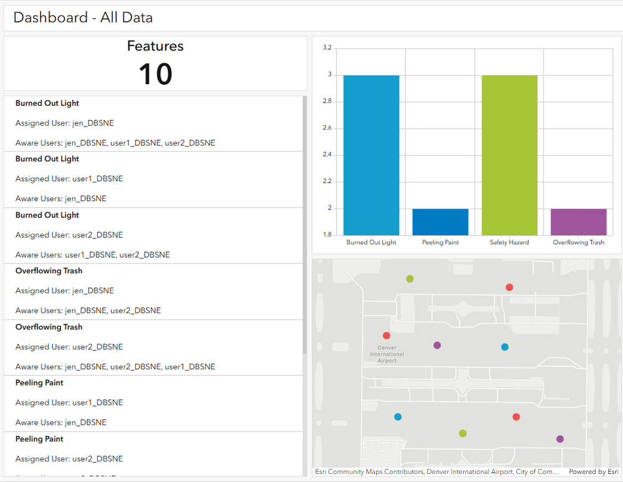This screenshot has height=482, width=623.
Task: Select the lowest red point on map
Action: click(516, 417)
